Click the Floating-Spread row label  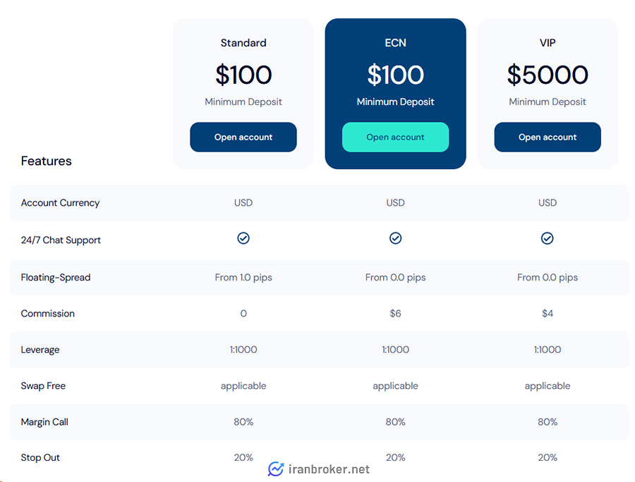[56, 278]
